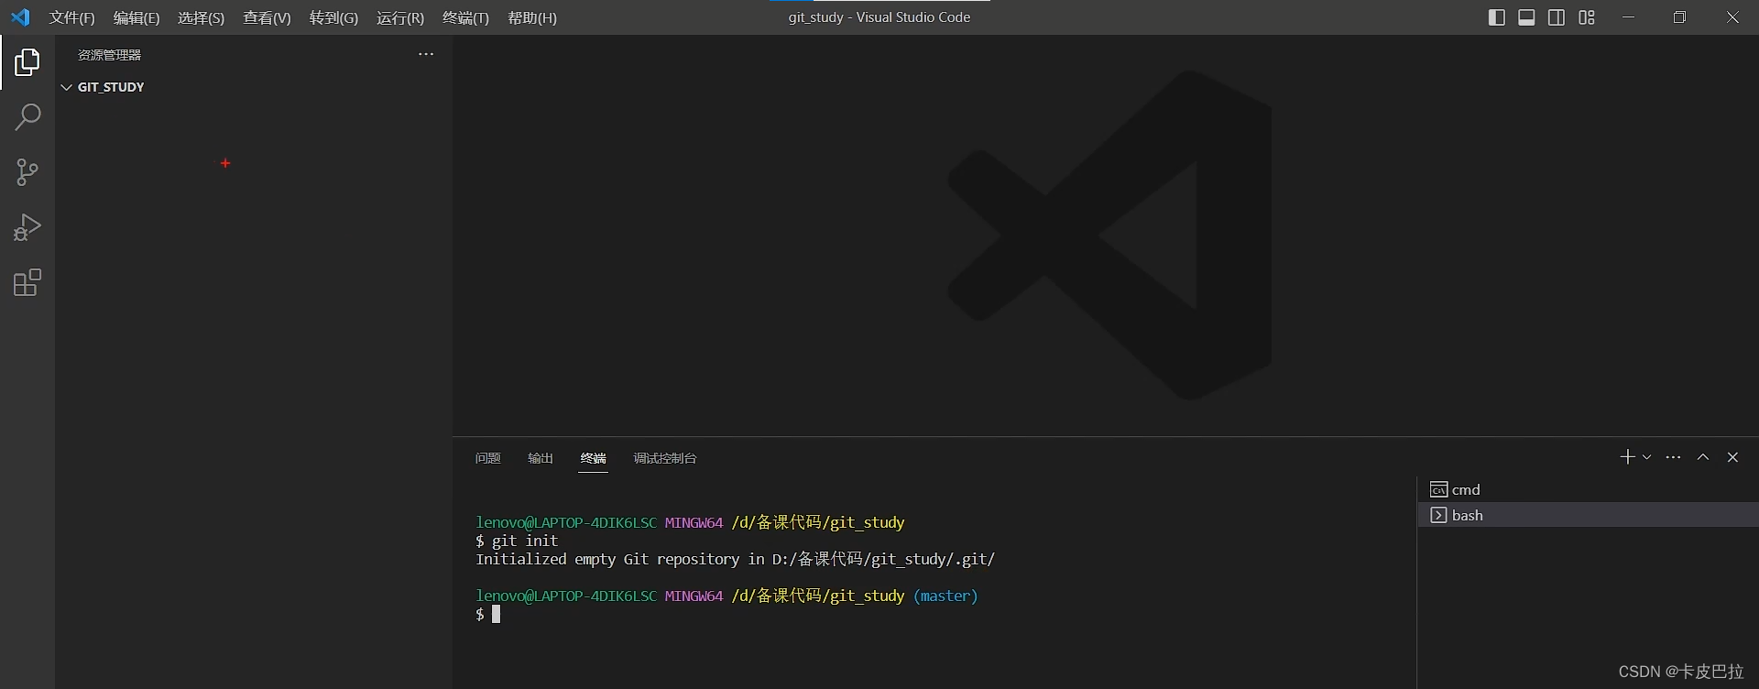Switch to the 调试控制台 panel tab

pos(665,458)
